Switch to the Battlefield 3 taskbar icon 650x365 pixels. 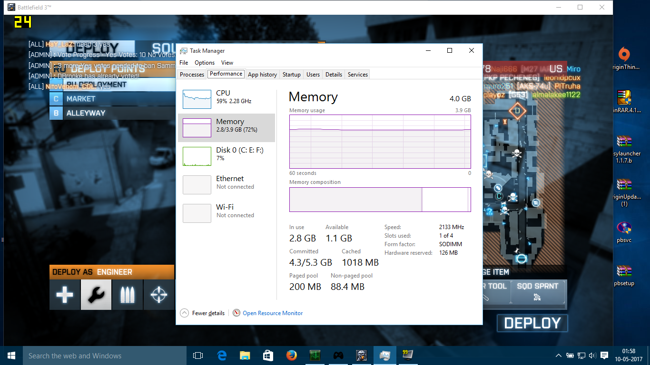click(x=362, y=355)
